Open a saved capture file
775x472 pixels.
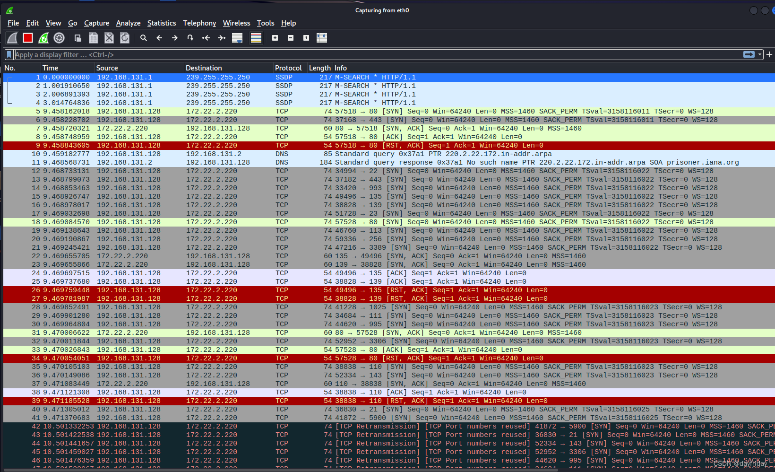pos(77,38)
